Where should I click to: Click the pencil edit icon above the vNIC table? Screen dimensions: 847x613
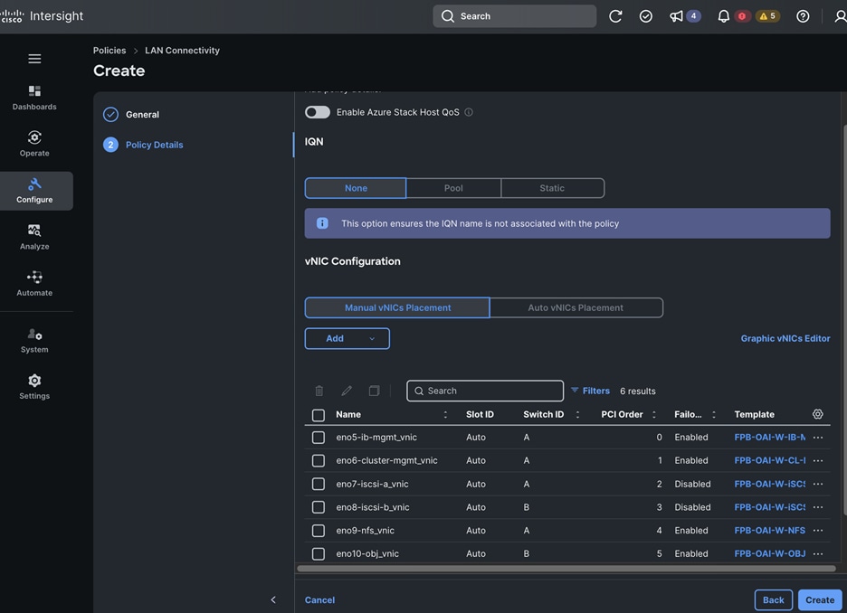[347, 391]
